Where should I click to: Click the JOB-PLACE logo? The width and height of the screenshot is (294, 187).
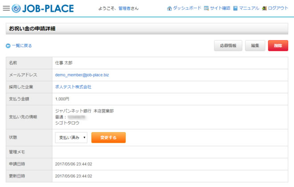pyautogui.click(x=43, y=8)
